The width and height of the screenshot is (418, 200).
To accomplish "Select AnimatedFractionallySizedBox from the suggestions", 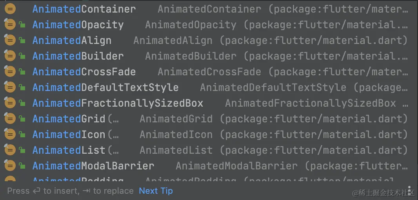I will coord(118,103).
